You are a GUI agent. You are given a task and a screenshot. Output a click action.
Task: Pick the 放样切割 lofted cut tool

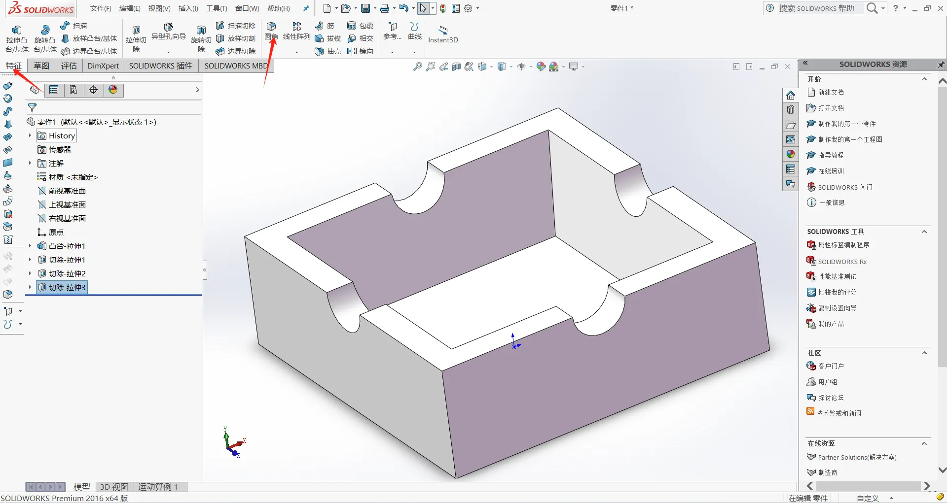(236, 38)
